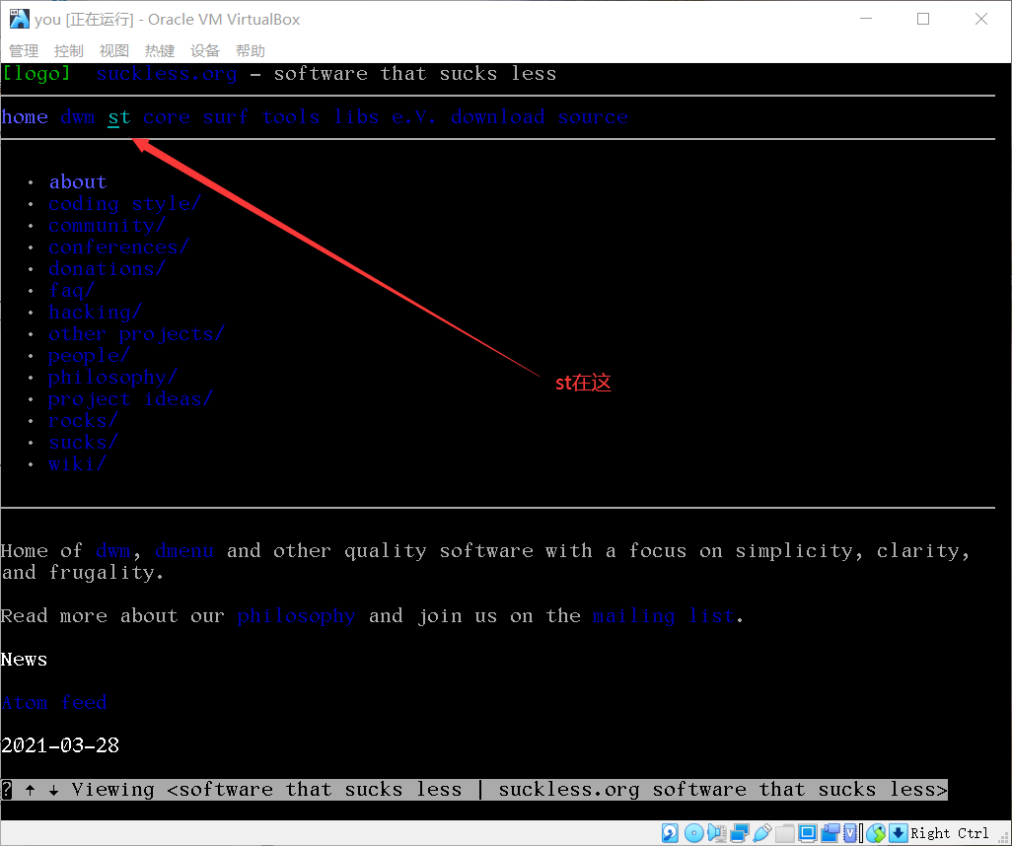Click the network adapters status icon
This screenshot has height=846, width=1012.
point(741,833)
